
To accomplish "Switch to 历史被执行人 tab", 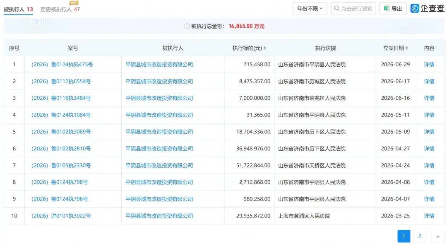I will pos(60,9).
